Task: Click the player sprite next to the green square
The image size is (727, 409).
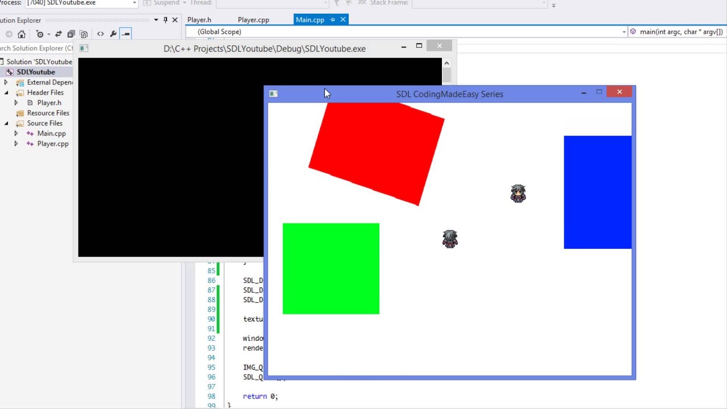Action: 450,239
